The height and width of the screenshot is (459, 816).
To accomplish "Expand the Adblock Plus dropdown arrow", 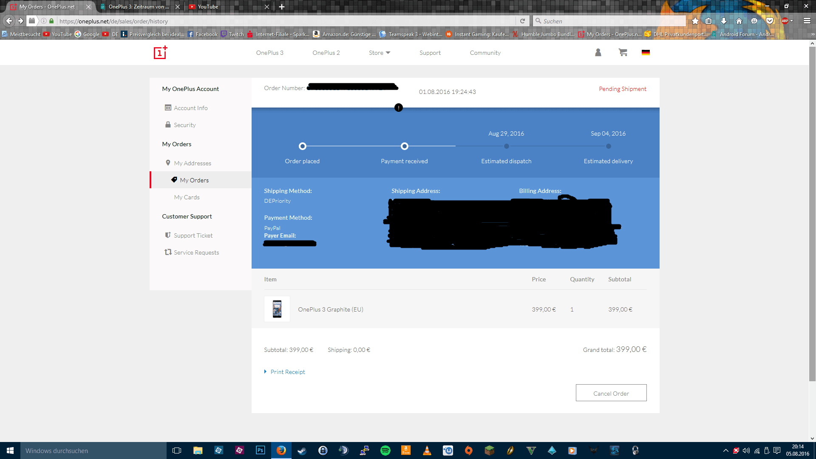I will [791, 21].
